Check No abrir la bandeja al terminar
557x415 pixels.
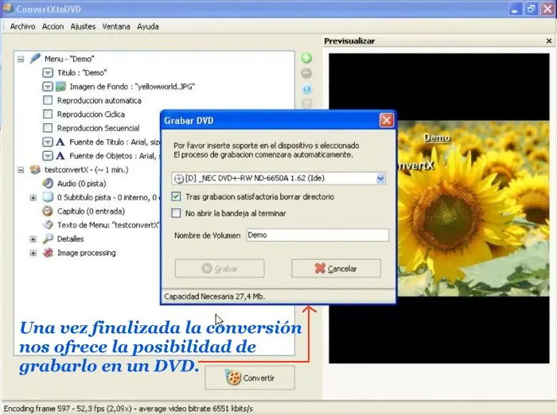(x=176, y=213)
